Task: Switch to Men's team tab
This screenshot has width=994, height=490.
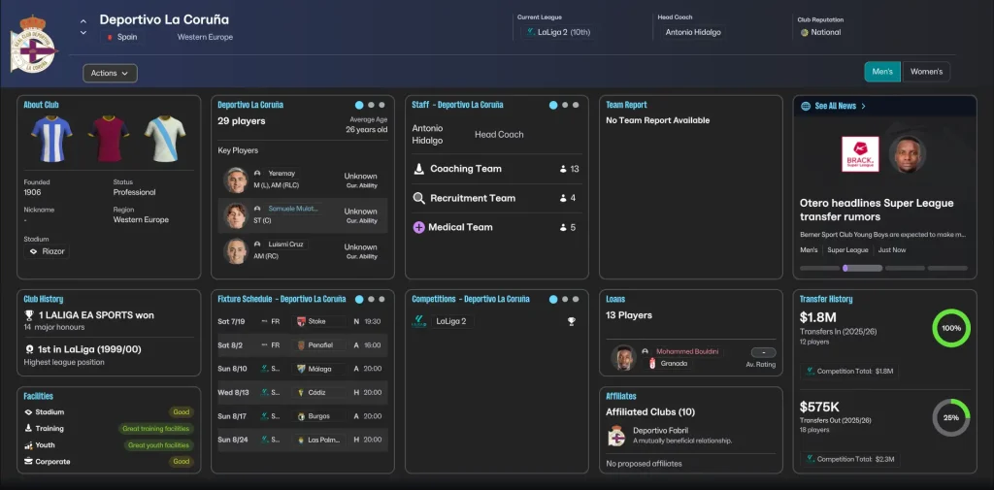Action: tap(882, 72)
